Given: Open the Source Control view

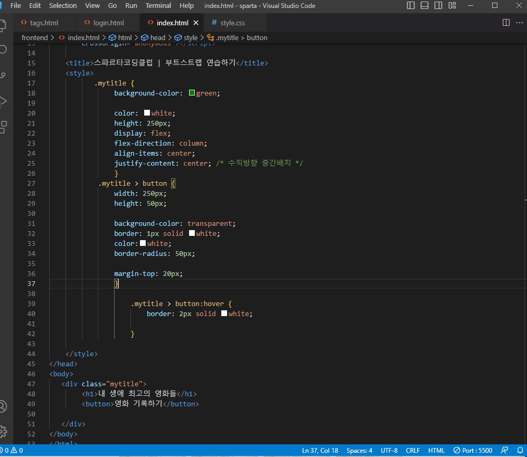Looking at the screenshot, I should click(3, 75).
